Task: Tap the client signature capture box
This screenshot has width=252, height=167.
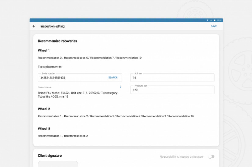Action: 58,164
